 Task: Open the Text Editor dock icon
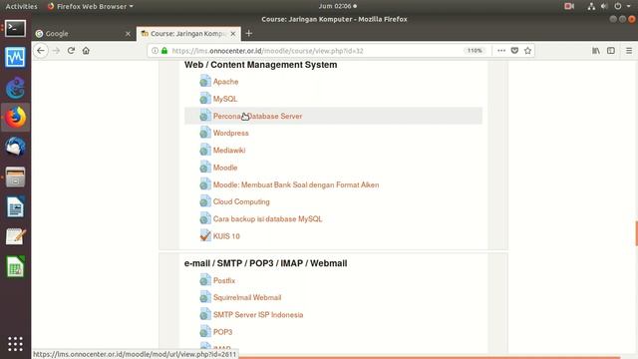tap(16, 237)
